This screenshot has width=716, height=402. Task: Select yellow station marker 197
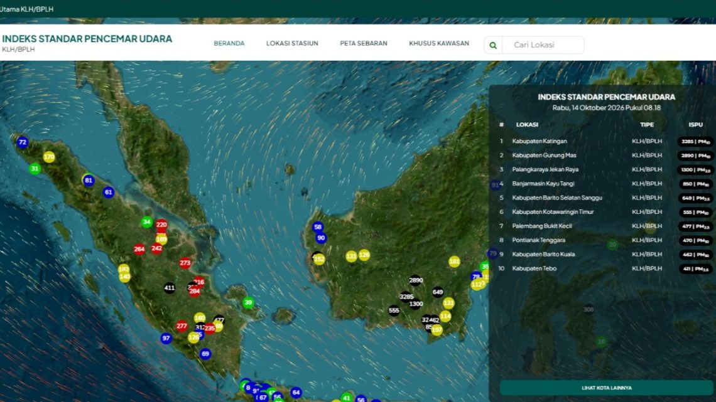(x=437, y=329)
